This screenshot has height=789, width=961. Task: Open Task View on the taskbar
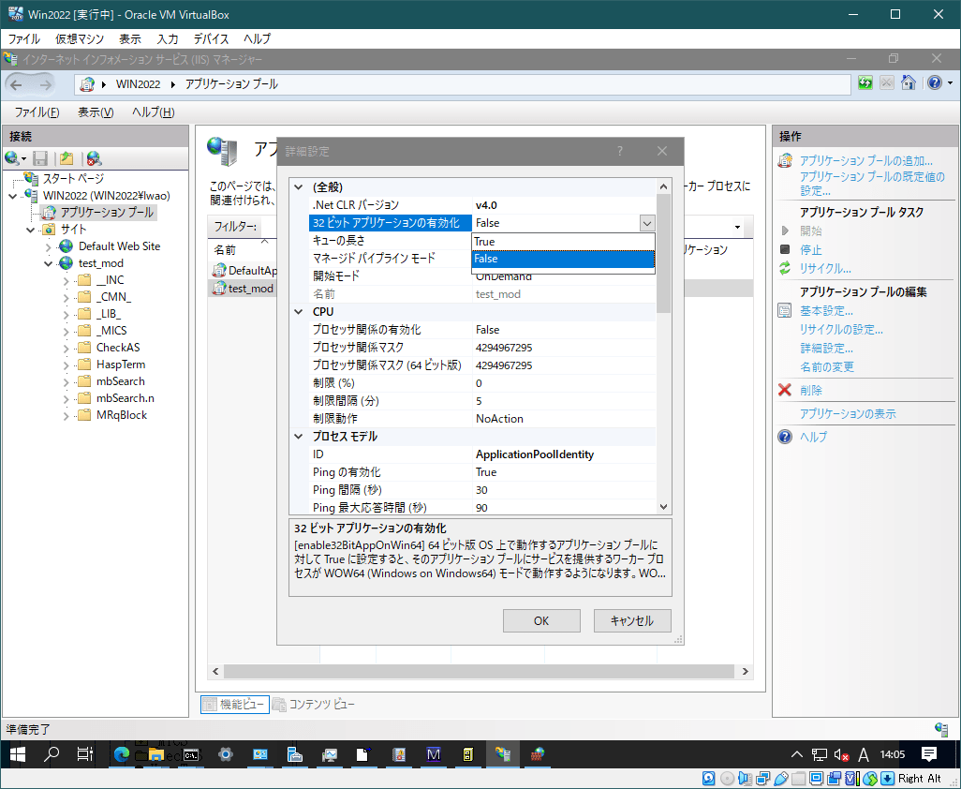pyautogui.click(x=84, y=754)
